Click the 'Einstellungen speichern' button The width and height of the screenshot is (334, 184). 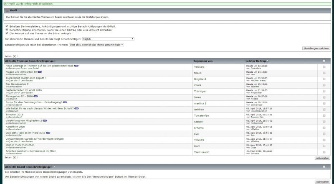pyautogui.click(x=316, y=49)
